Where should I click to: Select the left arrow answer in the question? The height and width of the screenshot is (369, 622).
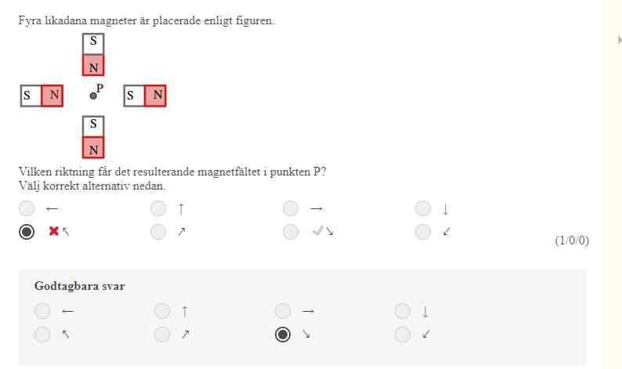coord(27,208)
